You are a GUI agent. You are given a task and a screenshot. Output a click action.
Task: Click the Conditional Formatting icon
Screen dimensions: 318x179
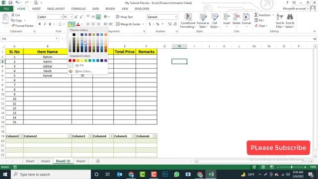[188, 17]
